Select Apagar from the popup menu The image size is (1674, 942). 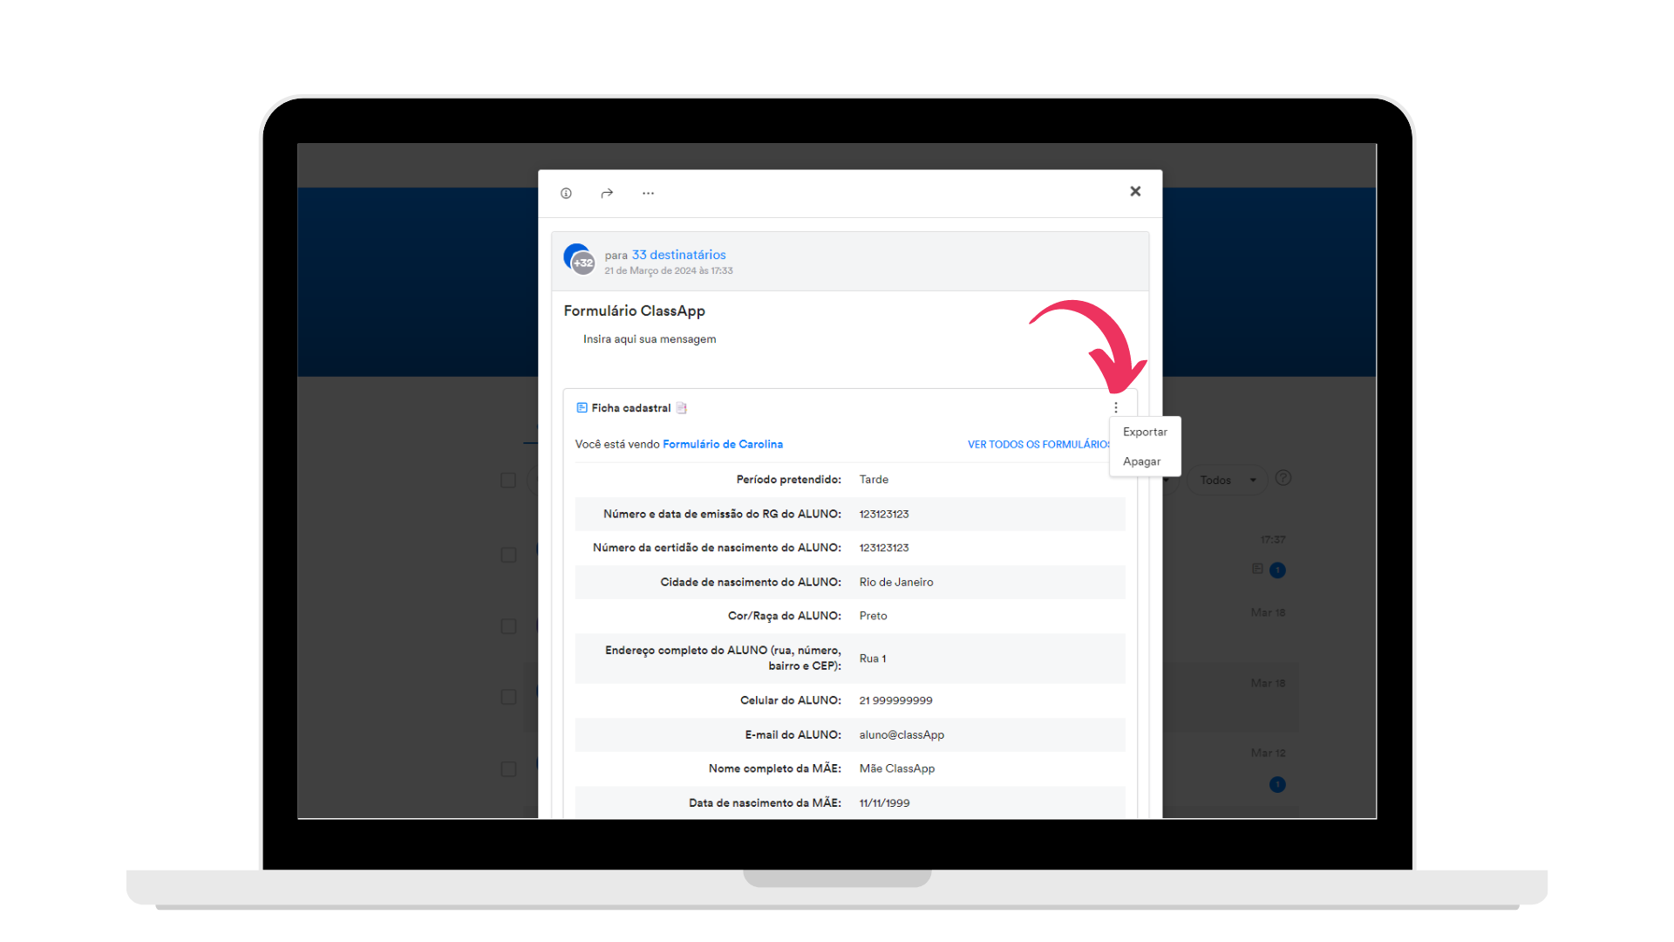1142,461
